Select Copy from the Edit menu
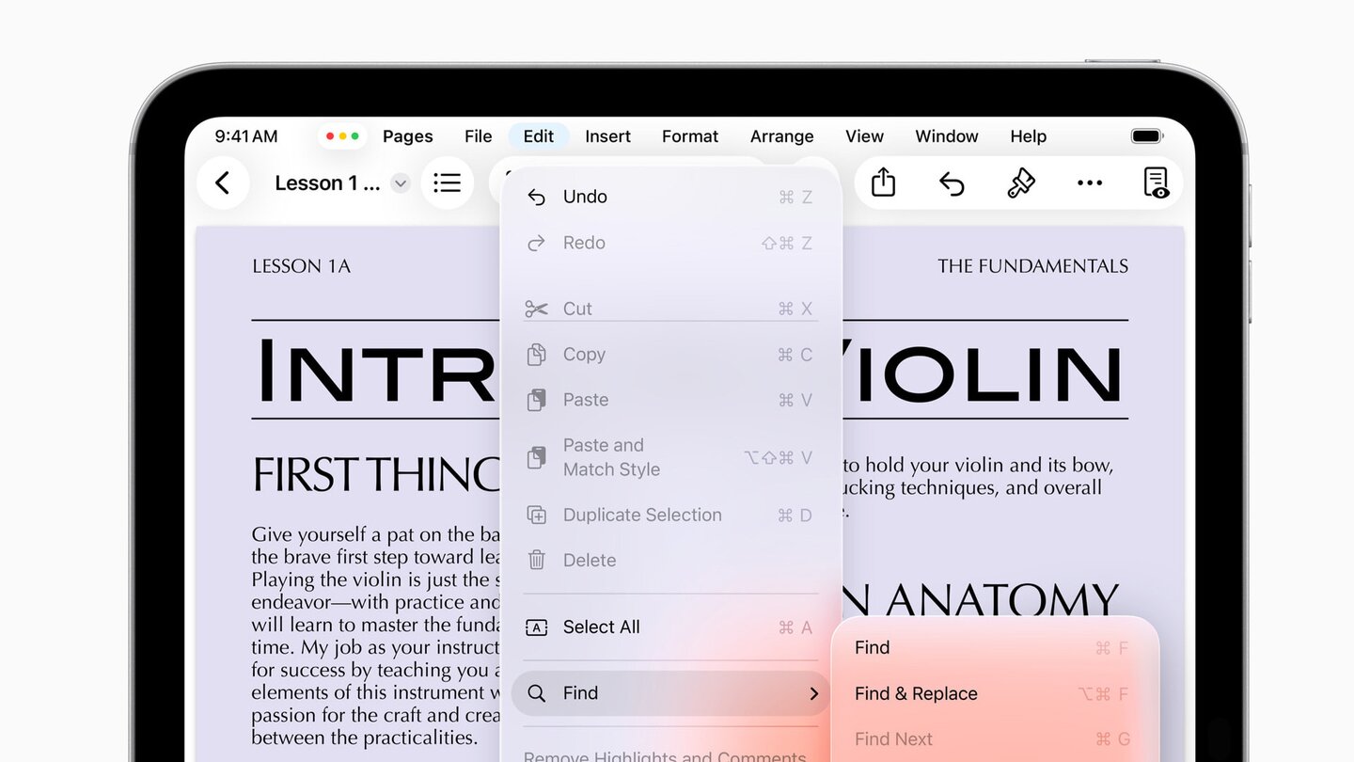This screenshot has width=1354, height=762. (x=670, y=355)
